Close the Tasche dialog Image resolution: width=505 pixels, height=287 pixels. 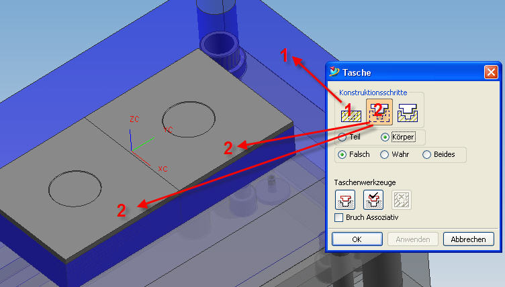pyautogui.click(x=491, y=72)
